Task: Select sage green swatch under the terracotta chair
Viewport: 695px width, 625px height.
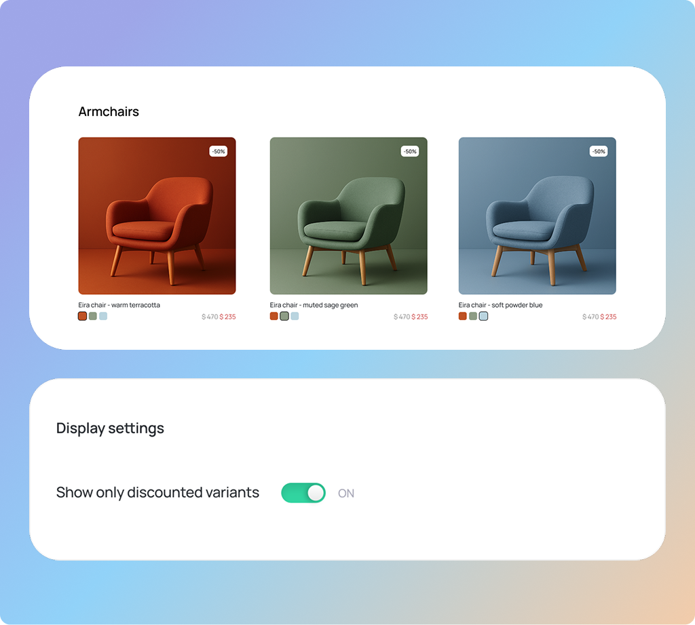Action: pos(92,316)
